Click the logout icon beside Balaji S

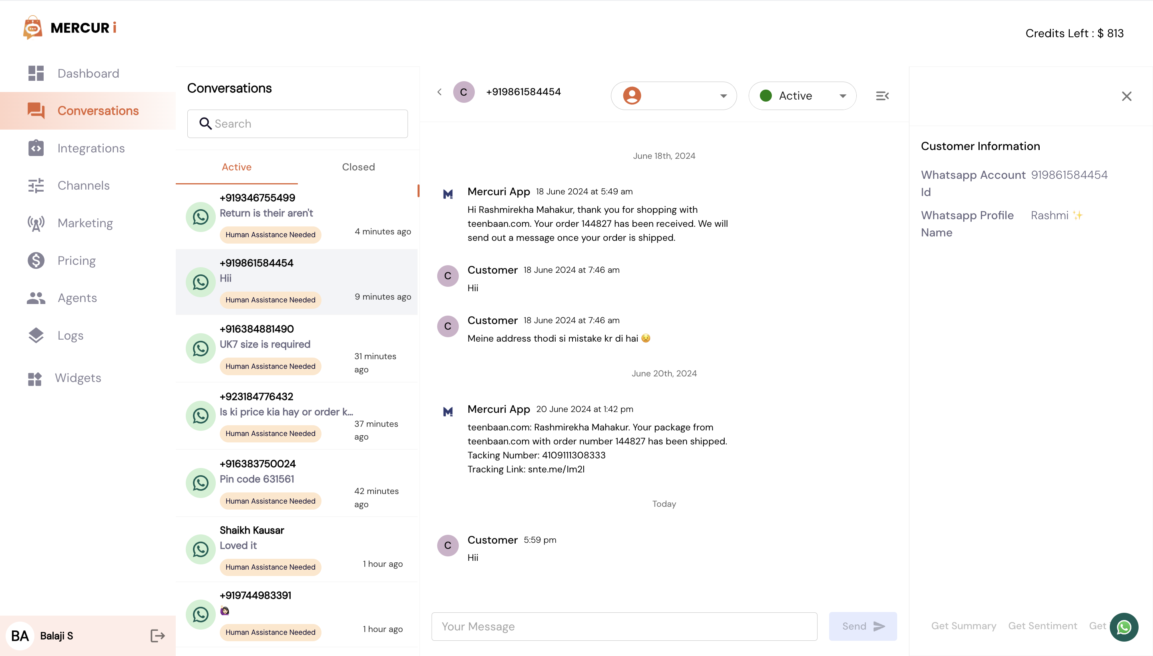157,636
